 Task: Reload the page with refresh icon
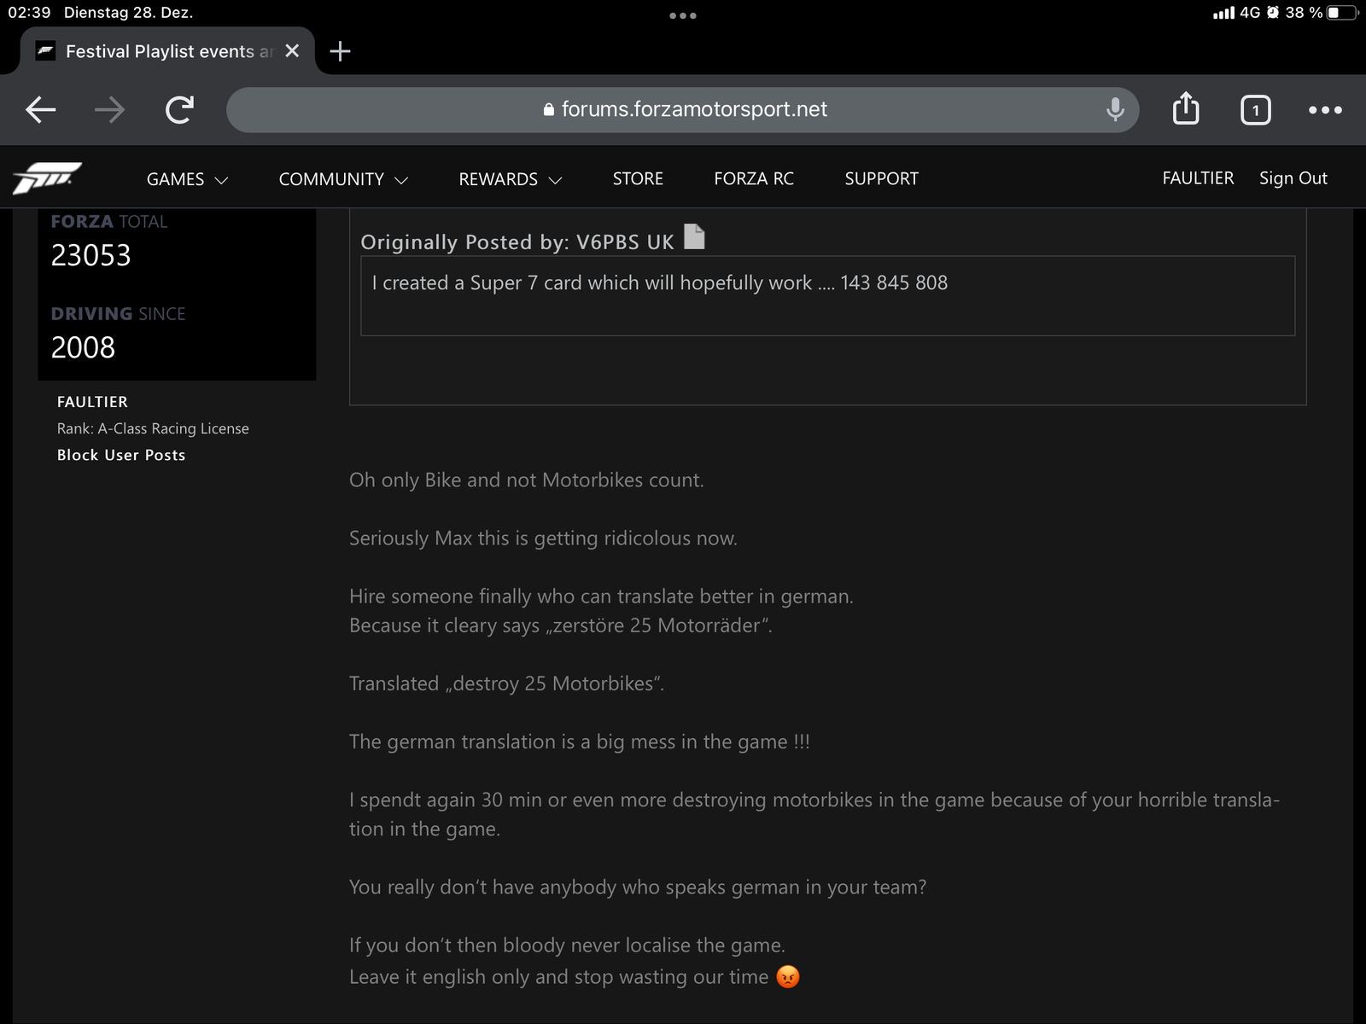[179, 109]
